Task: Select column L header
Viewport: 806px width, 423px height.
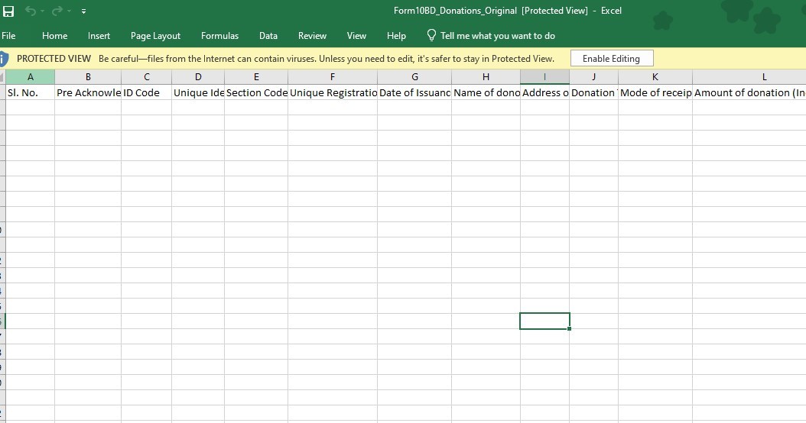Action: [764, 77]
